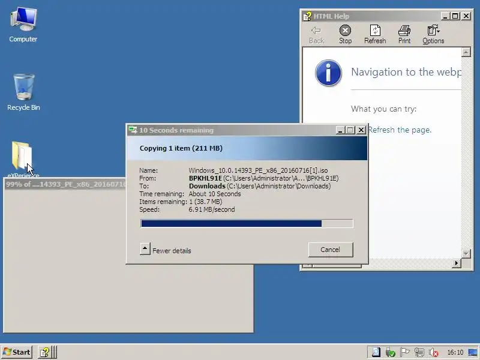
Task: Click the copy progress bar
Action: tap(247, 223)
